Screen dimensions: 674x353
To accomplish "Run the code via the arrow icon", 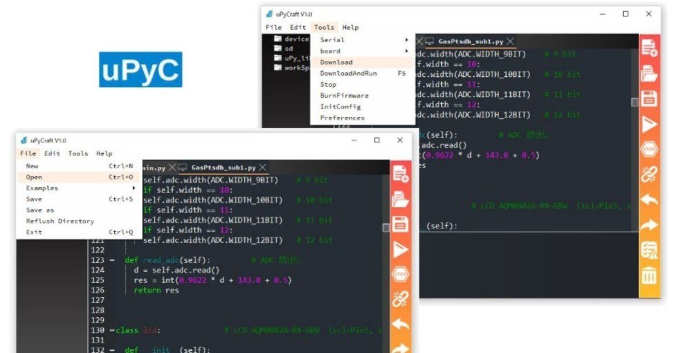I will coord(649,123).
